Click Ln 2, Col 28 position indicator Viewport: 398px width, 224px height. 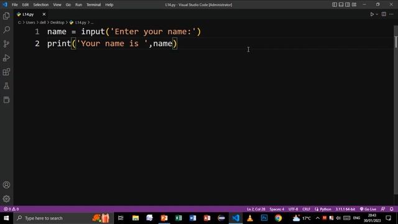(256, 209)
